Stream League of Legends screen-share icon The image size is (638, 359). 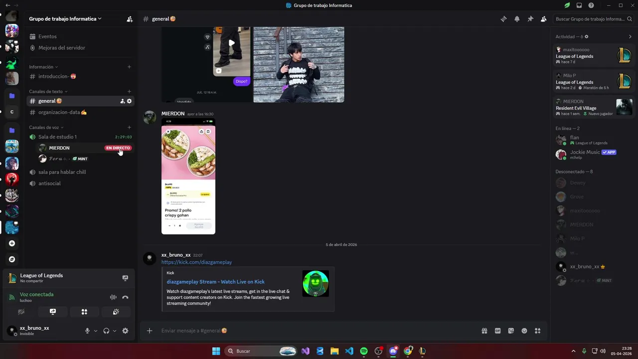point(125,278)
